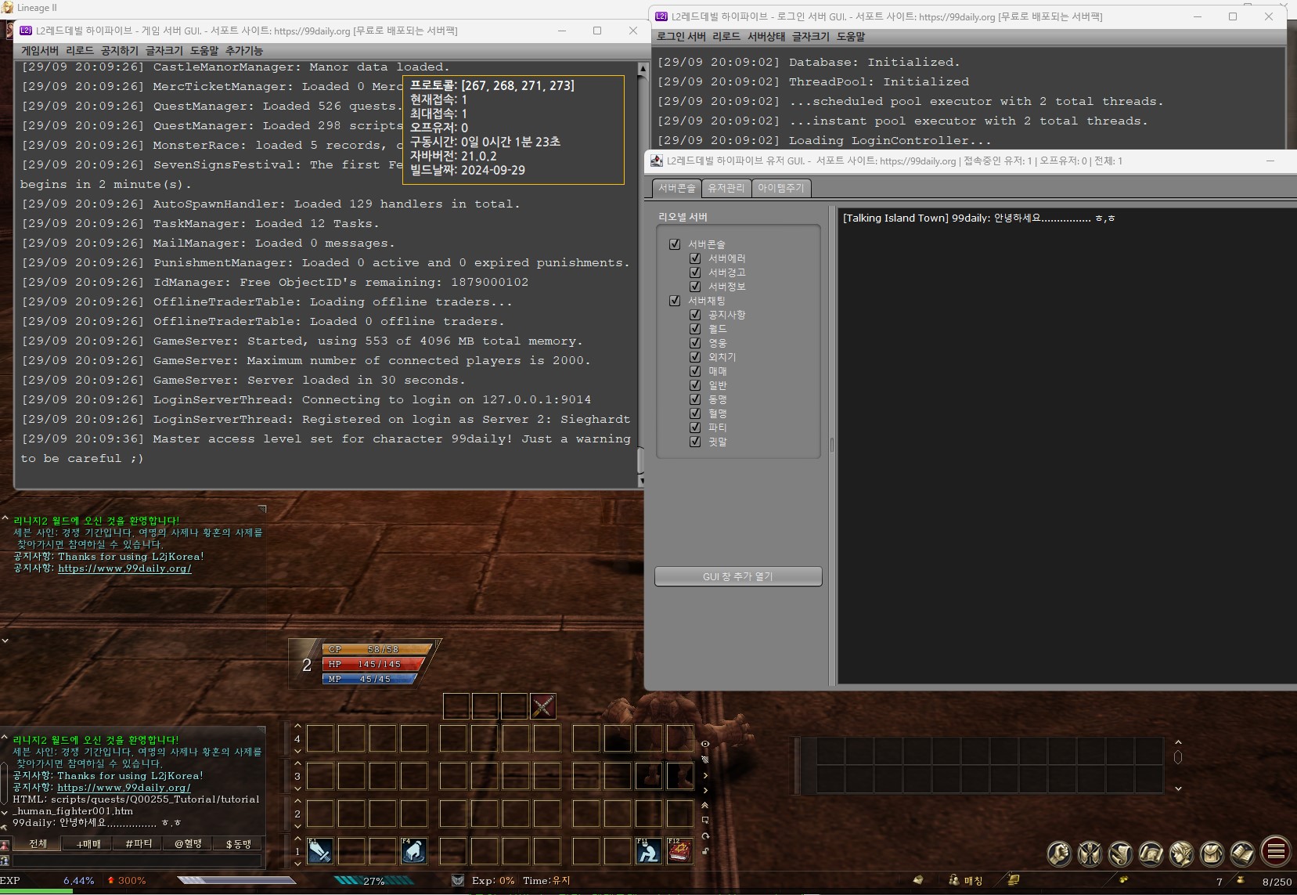Page up shortcut bar row 3
The image size is (1297, 895).
click(297, 764)
